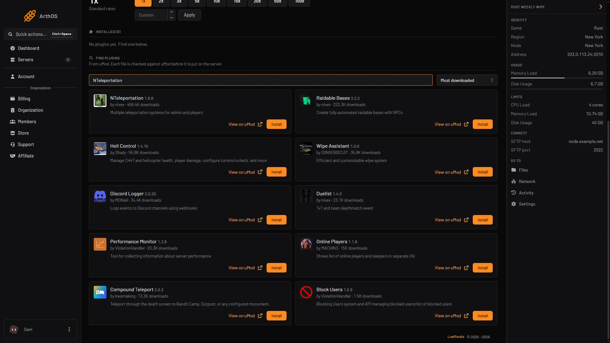610x343 pixels.
Task: Install Heli Control plugin
Action: point(276,172)
